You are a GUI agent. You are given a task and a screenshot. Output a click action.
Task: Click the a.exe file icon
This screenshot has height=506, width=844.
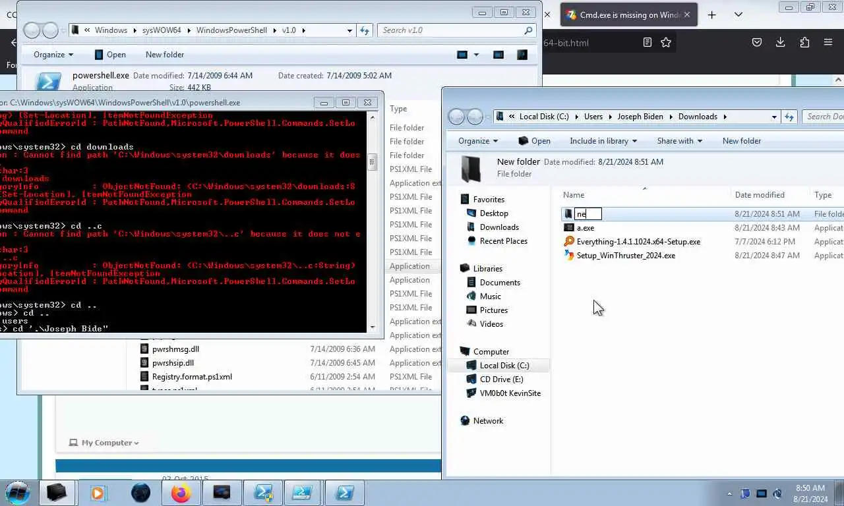coord(569,228)
